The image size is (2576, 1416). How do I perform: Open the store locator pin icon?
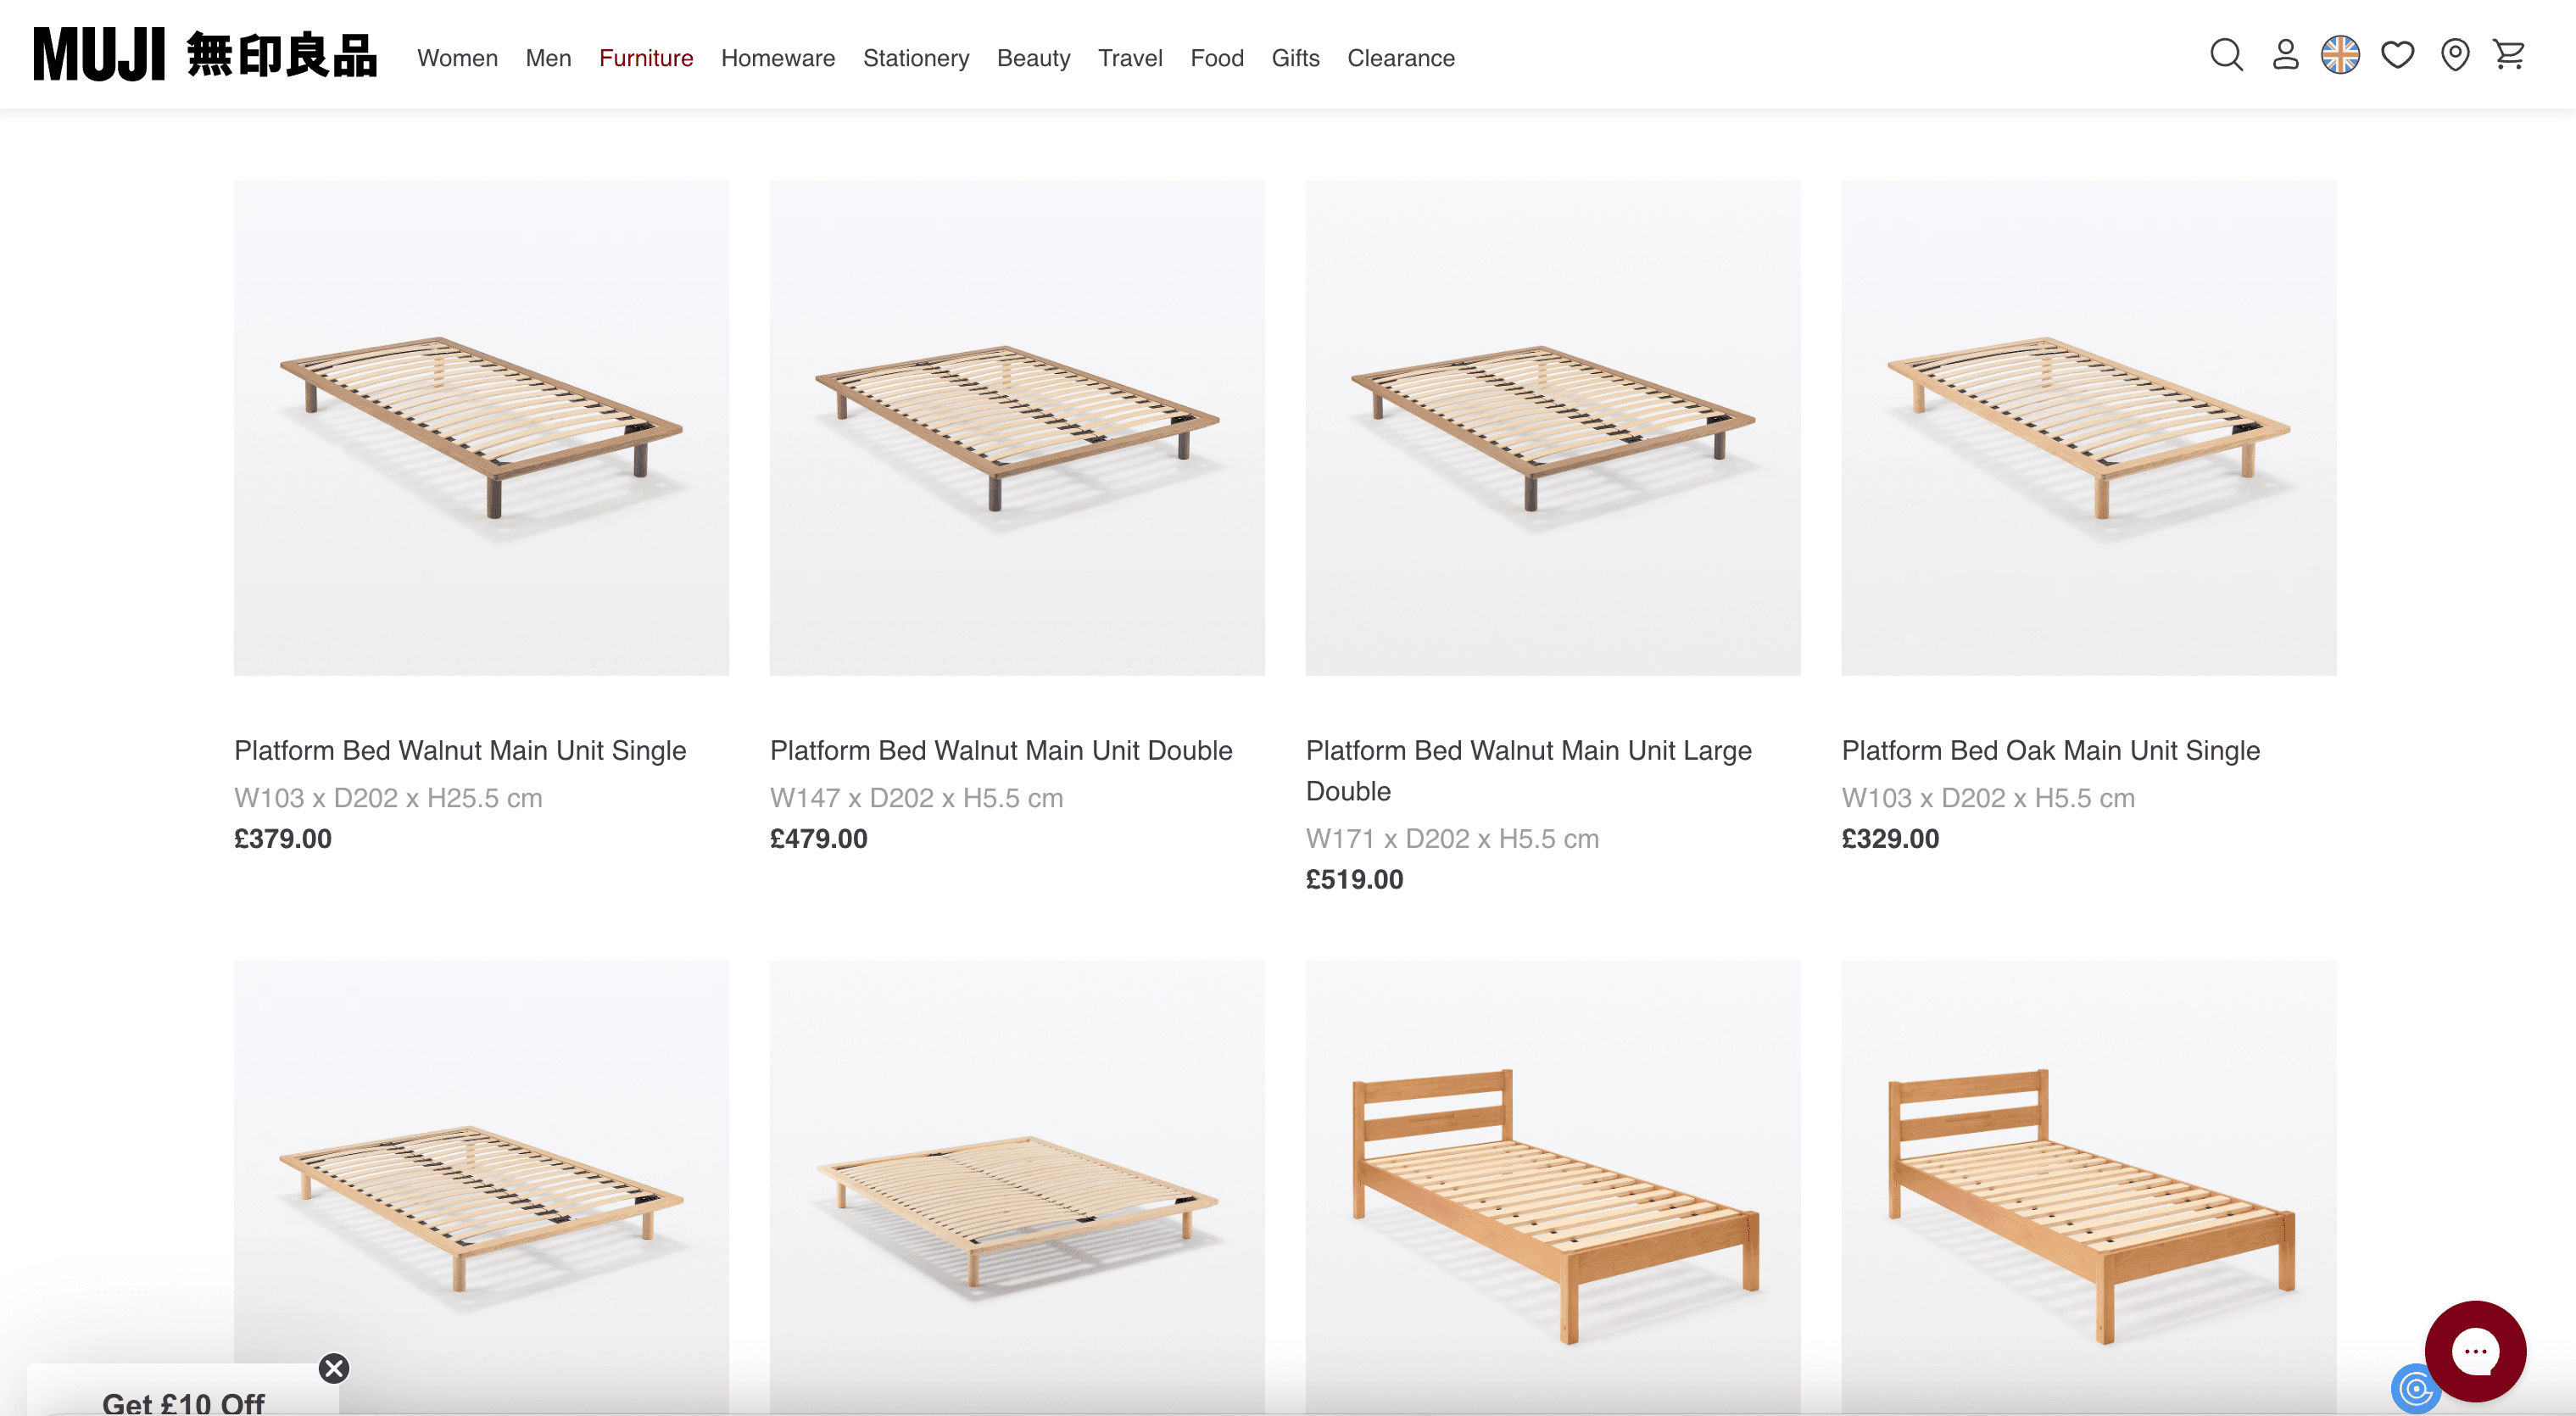coord(2455,55)
